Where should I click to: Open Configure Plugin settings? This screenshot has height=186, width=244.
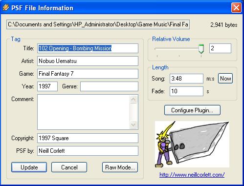click(192, 110)
